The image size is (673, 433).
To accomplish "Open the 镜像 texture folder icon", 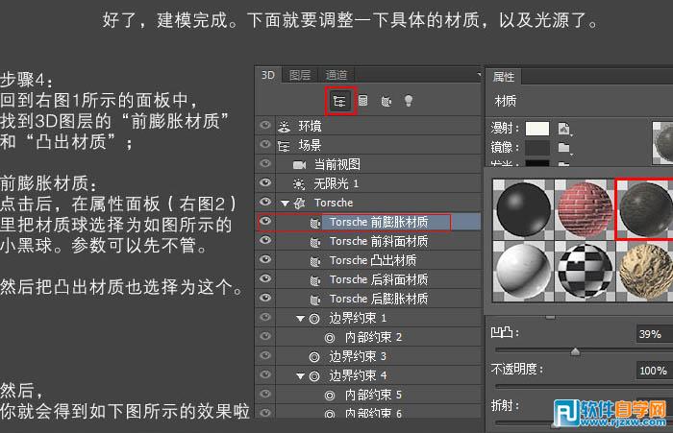I will [564, 149].
